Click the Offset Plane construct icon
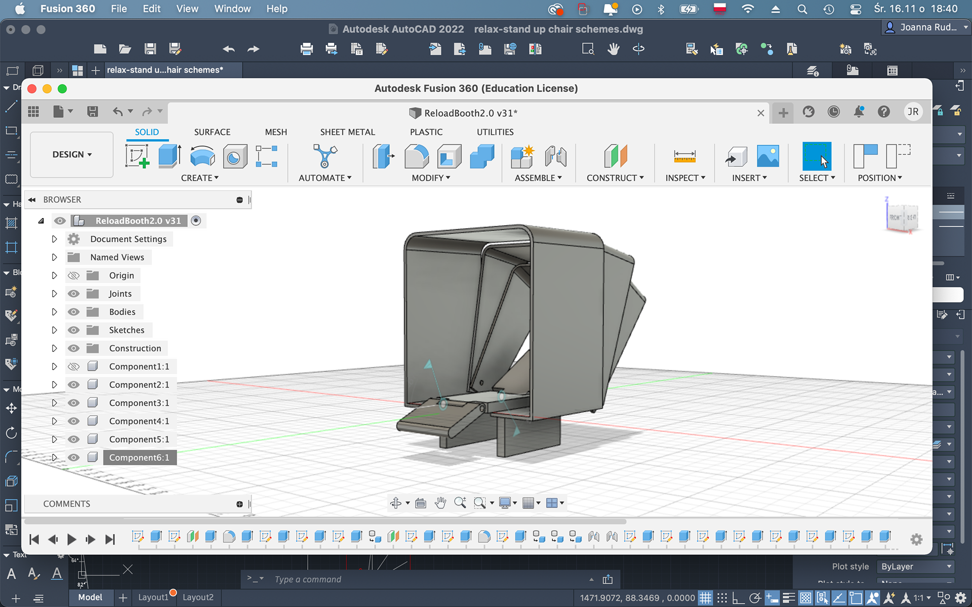Screen dimensions: 972x607 (615, 156)
